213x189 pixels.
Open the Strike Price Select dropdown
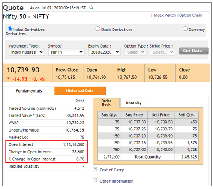[162, 52]
